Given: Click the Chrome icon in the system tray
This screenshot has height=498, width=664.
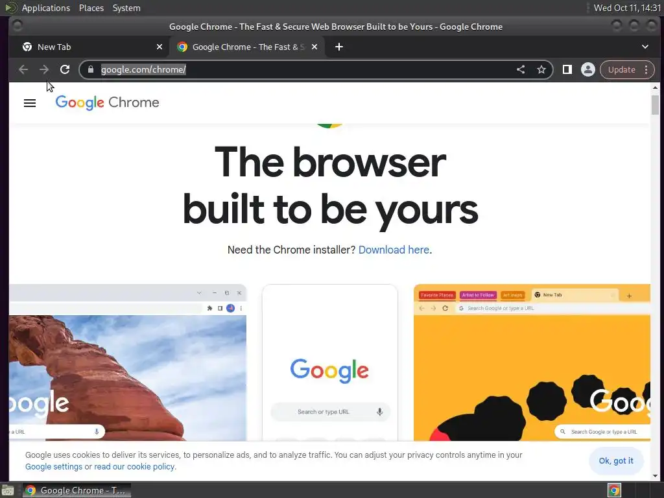Looking at the screenshot, I should (x=614, y=490).
